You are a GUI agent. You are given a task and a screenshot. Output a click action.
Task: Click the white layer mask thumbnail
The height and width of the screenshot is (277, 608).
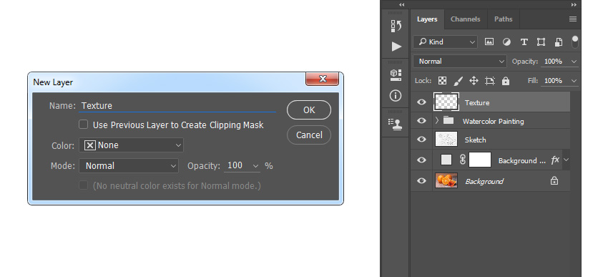(480, 160)
